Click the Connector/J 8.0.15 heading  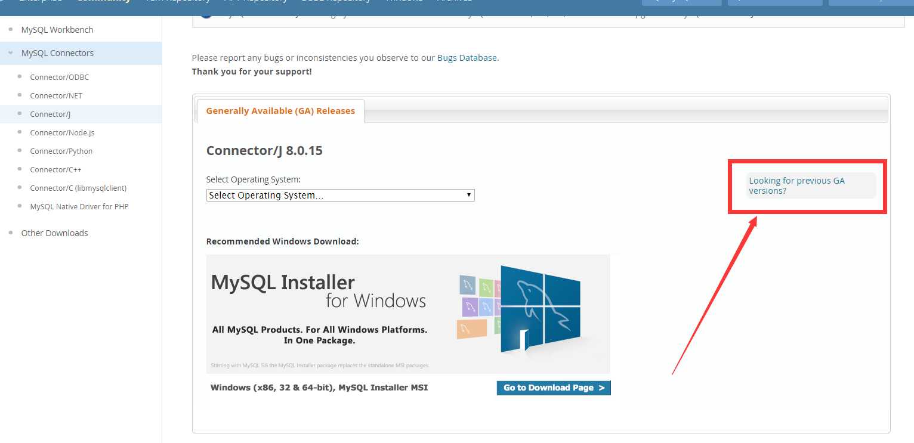[264, 151]
